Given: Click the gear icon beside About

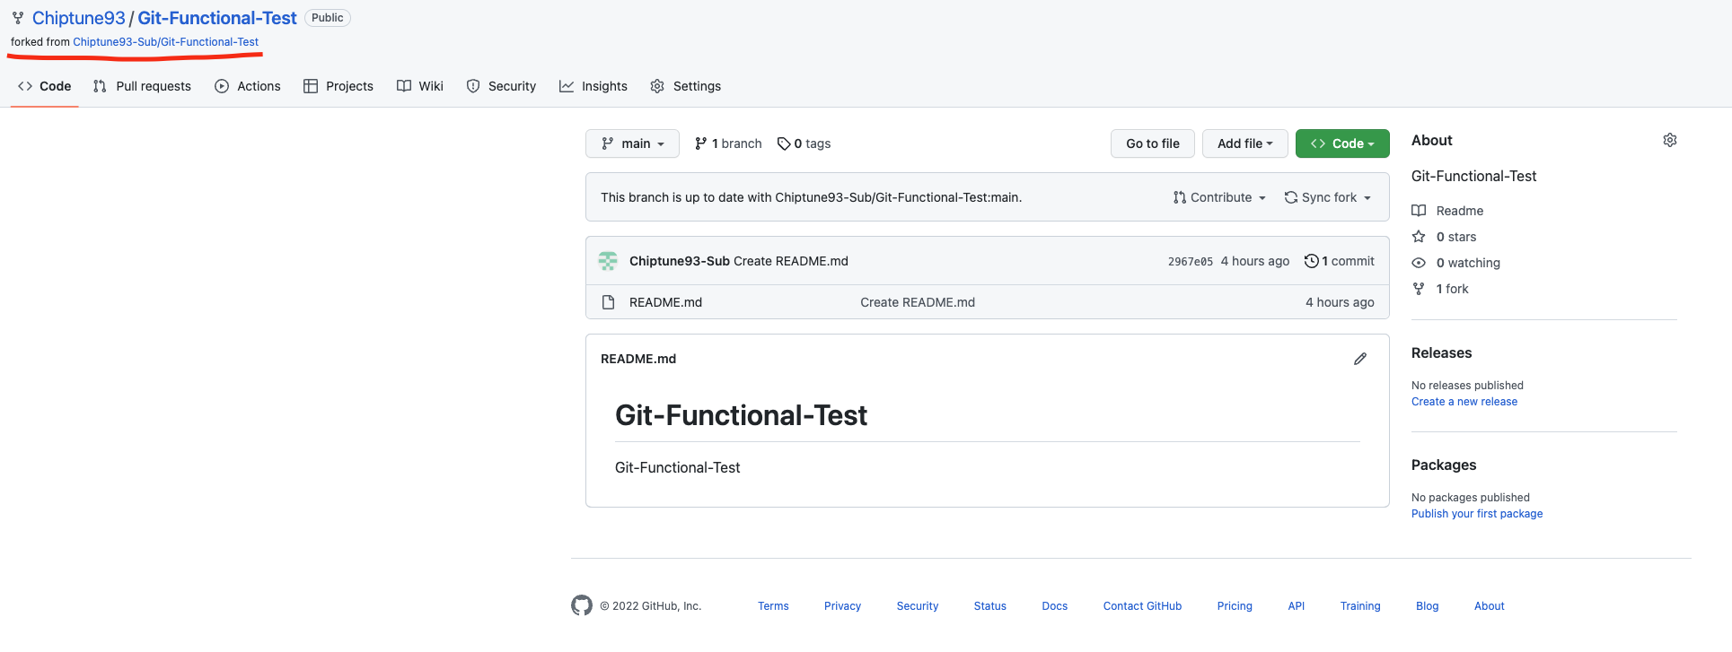Looking at the screenshot, I should (x=1669, y=140).
